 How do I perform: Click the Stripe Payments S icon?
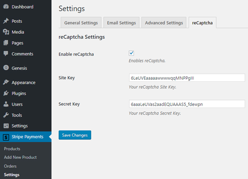pyautogui.click(x=6, y=137)
